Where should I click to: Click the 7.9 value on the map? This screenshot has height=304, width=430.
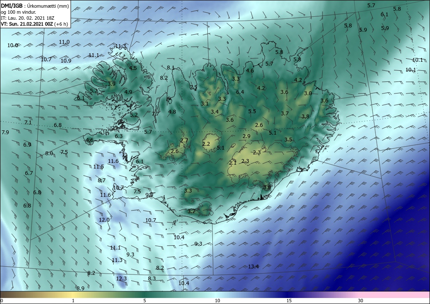(x=5, y=132)
